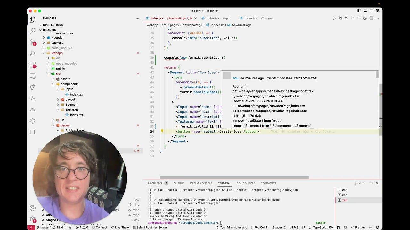Screen dimensions: 410x230
Task: Click Select Postgres Server in status bar
Action: tap(150, 227)
